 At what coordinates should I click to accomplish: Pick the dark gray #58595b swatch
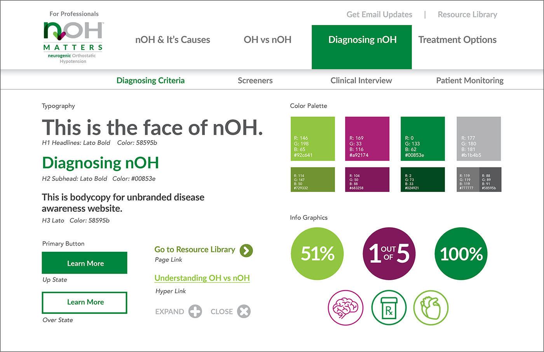click(x=490, y=179)
